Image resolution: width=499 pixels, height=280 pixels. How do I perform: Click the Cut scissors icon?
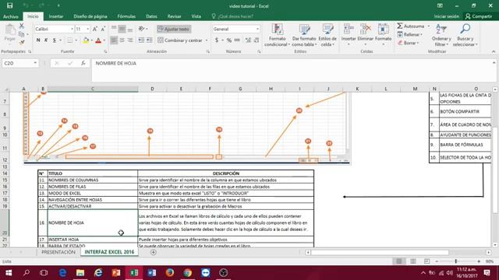pos(22,26)
